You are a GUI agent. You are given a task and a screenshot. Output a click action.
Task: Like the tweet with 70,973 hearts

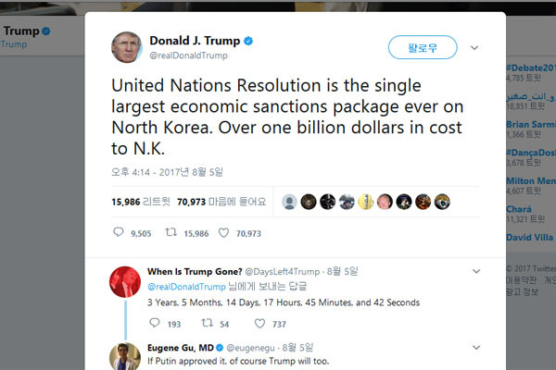[x=223, y=233]
